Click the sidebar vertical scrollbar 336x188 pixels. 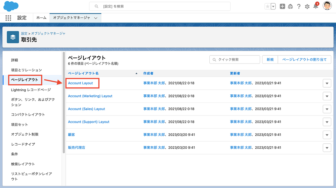[64, 103]
